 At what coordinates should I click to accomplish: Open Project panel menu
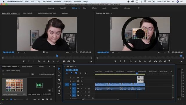[19, 66]
